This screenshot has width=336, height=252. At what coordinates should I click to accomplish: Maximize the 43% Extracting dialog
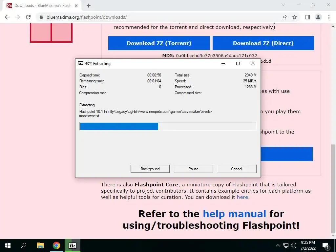click(238, 63)
